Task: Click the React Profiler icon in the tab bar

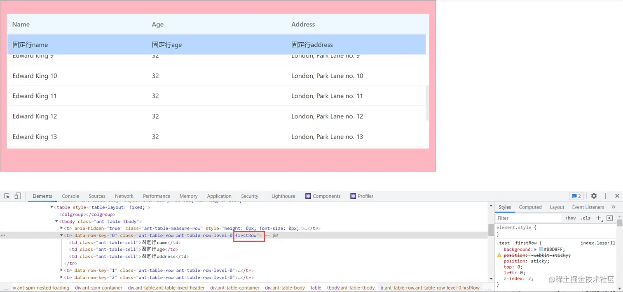Action: click(353, 196)
